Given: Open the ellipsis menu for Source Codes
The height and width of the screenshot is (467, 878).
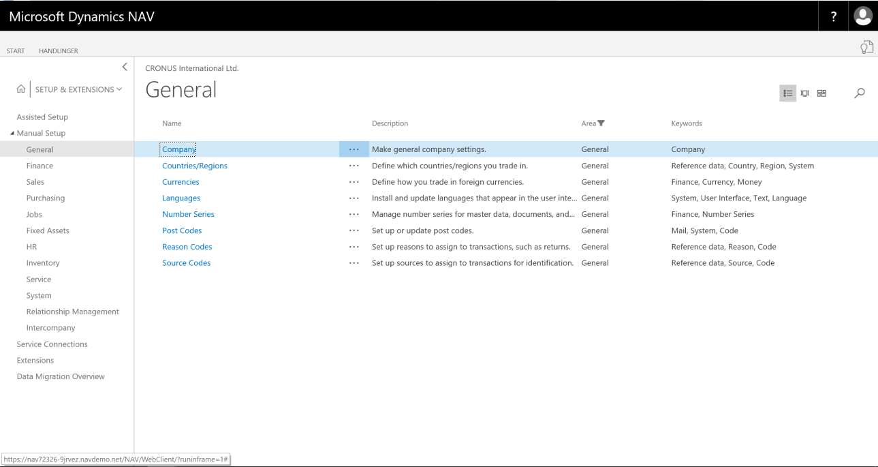Looking at the screenshot, I should pyautogui.click(x=354, y=263).
